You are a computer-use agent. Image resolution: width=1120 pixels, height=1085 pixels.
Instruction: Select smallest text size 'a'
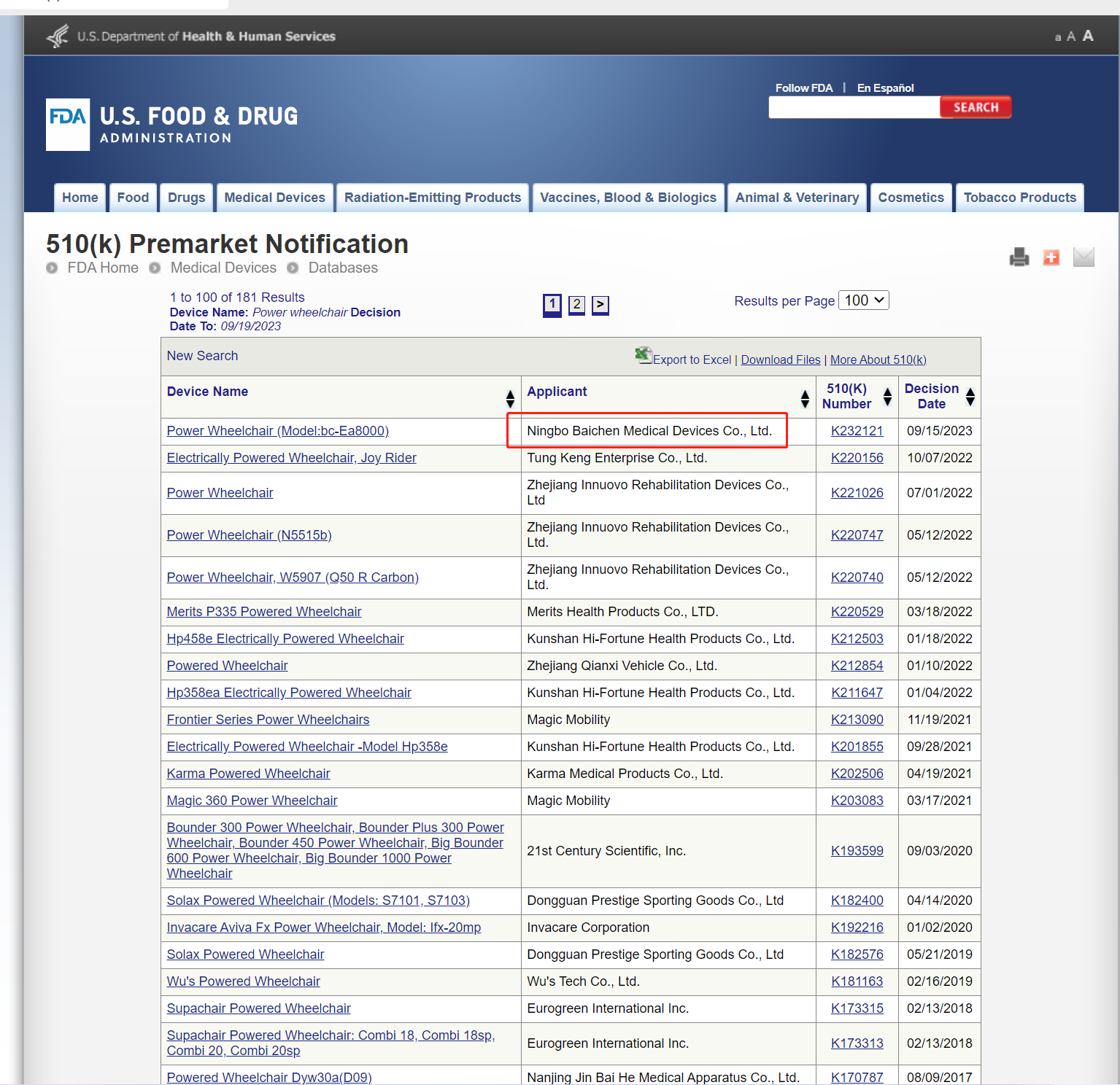pos(1057,37)
